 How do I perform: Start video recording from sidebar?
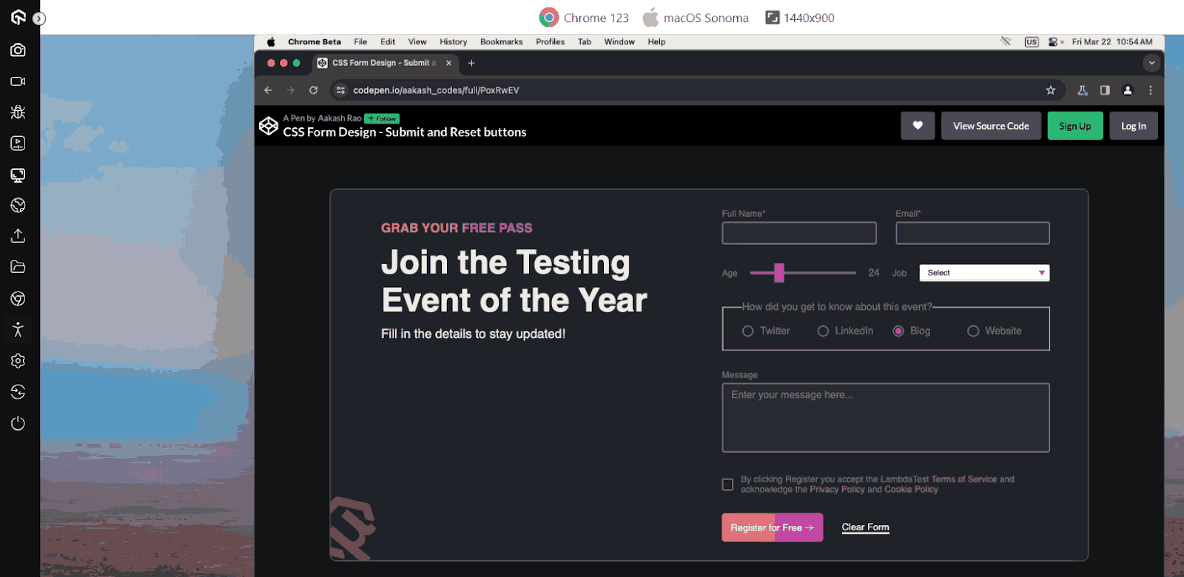18,81
